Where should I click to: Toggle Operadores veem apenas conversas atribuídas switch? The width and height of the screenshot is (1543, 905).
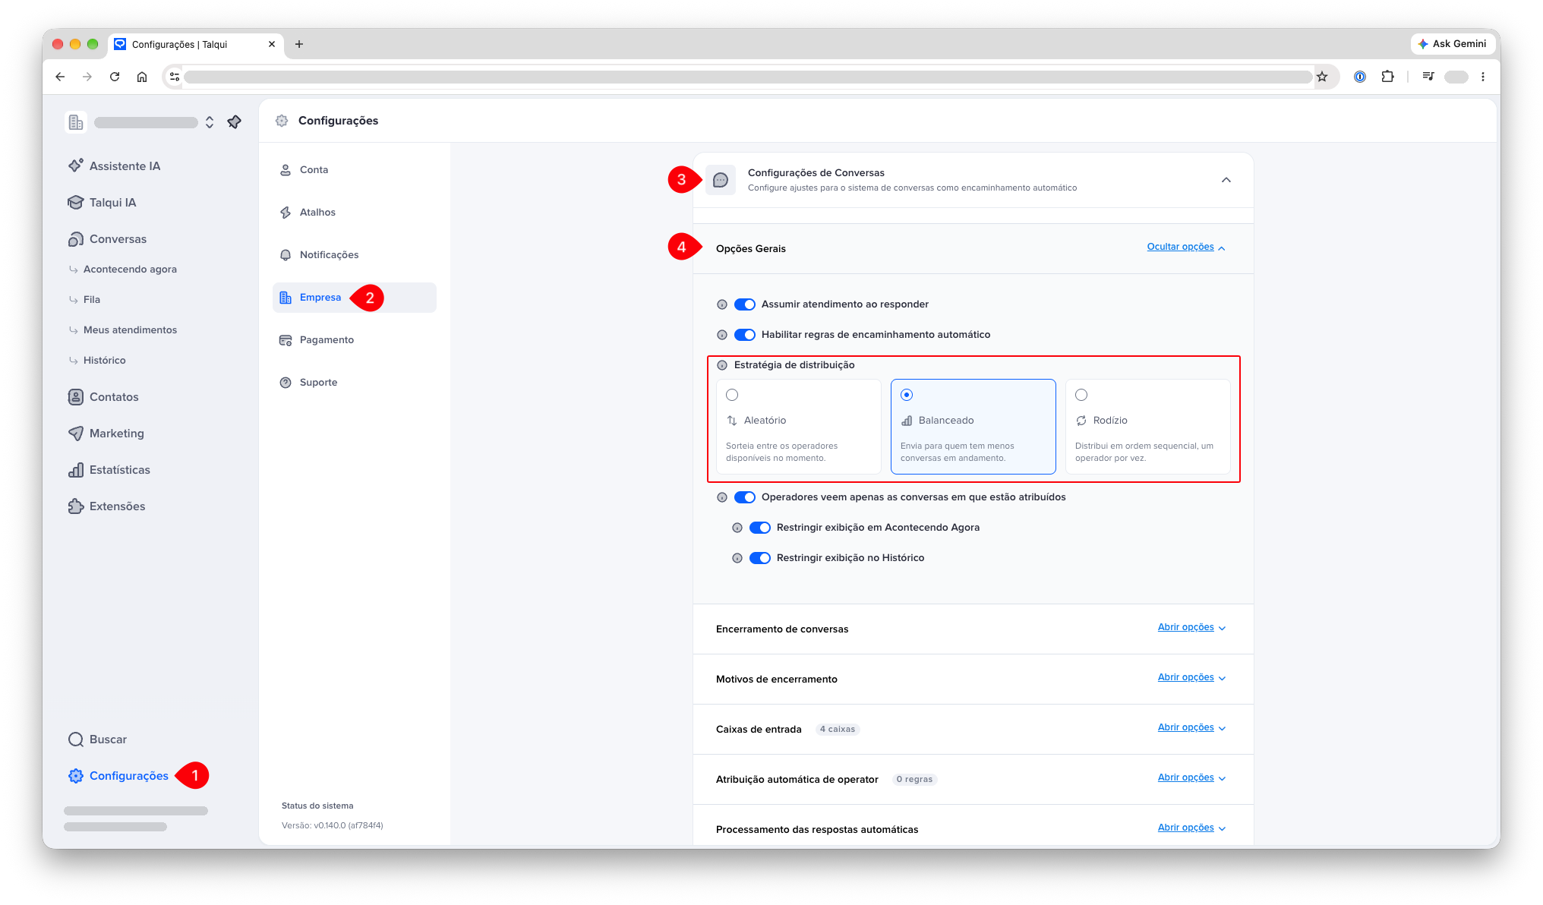(x=745, y=497)
